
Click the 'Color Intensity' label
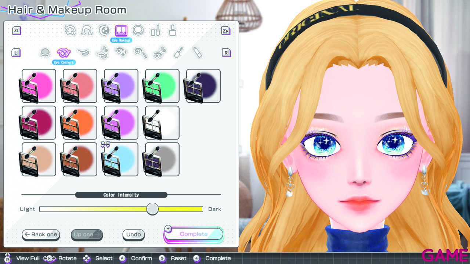[x=121, y=195]
